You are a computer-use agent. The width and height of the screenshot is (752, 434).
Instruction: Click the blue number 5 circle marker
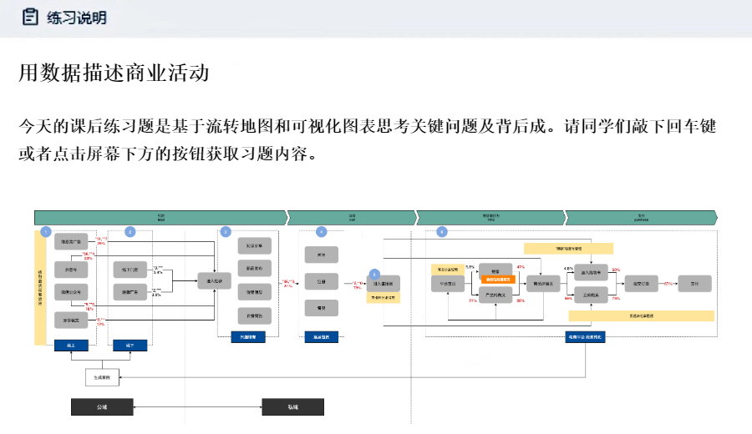(374, 274)
